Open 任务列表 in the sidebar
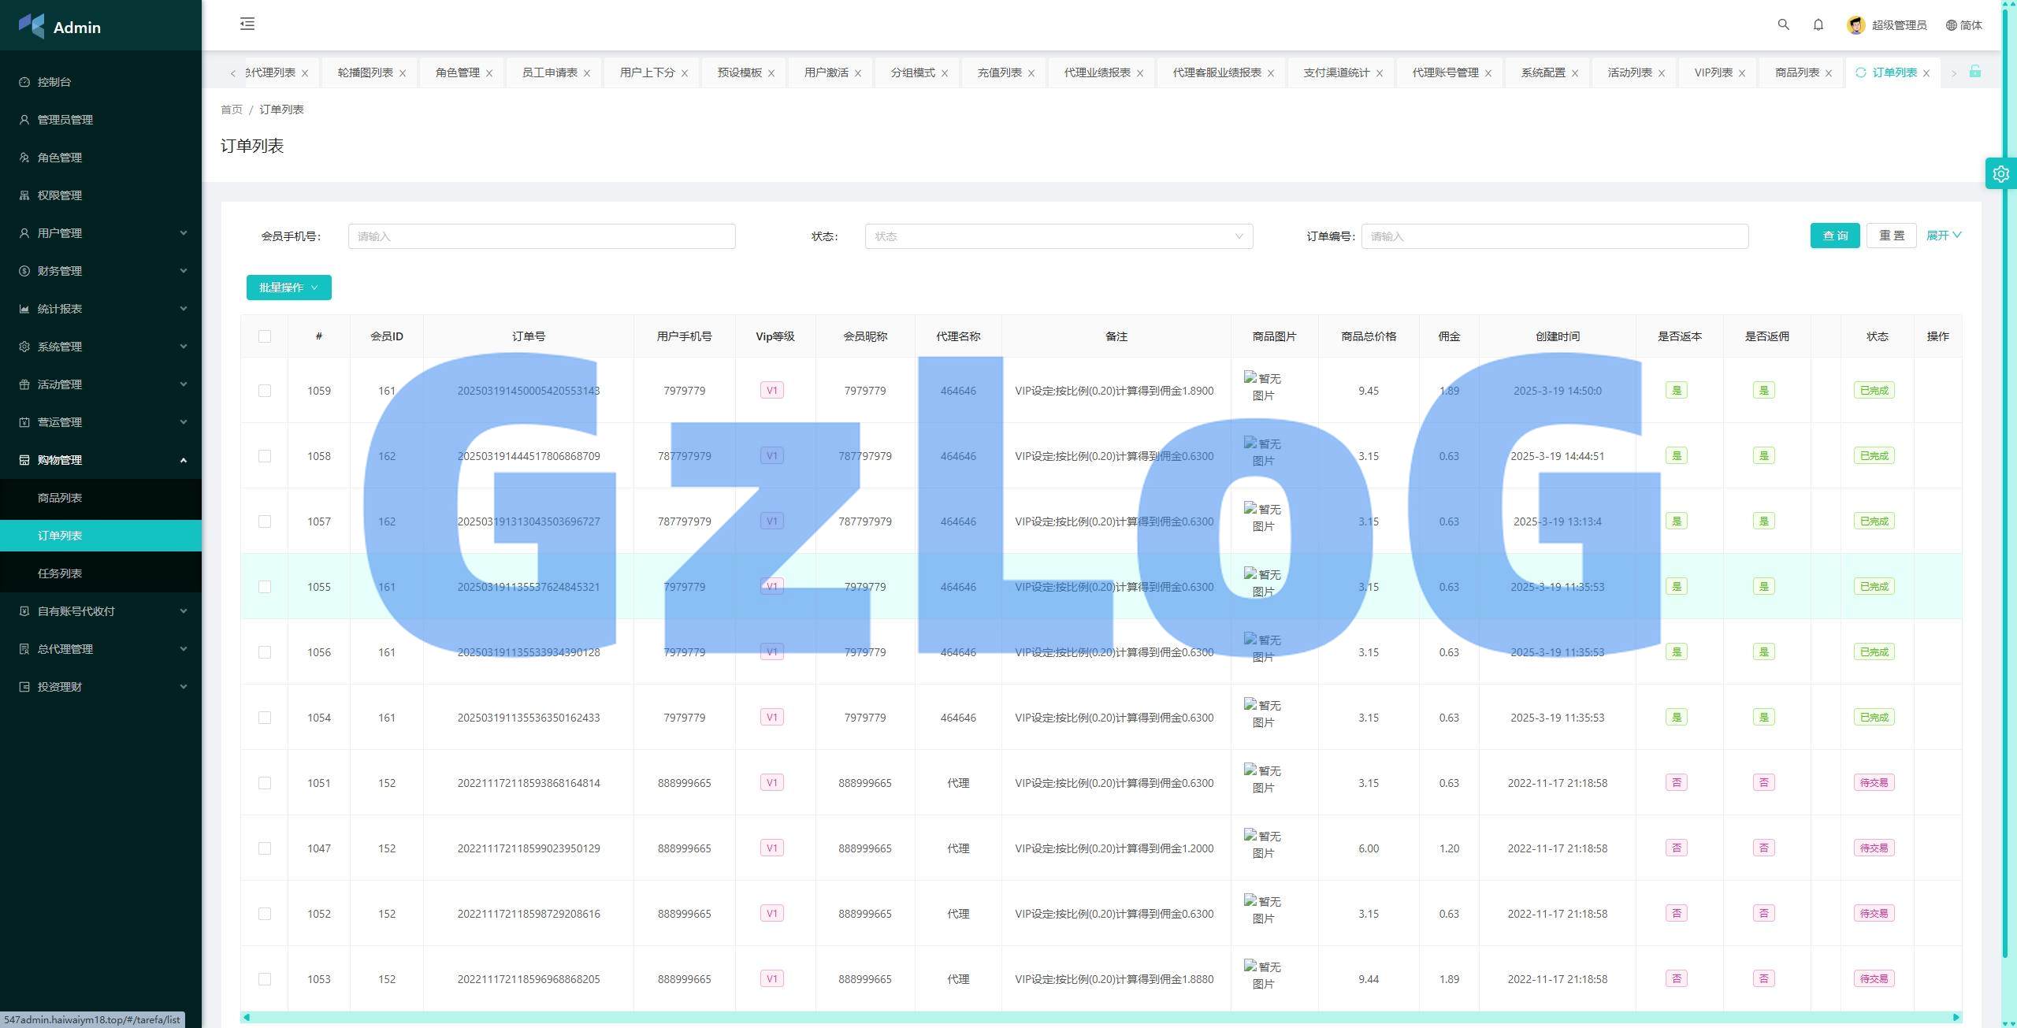This screenshot has width=2017, height=1028. tap(60, 573)
